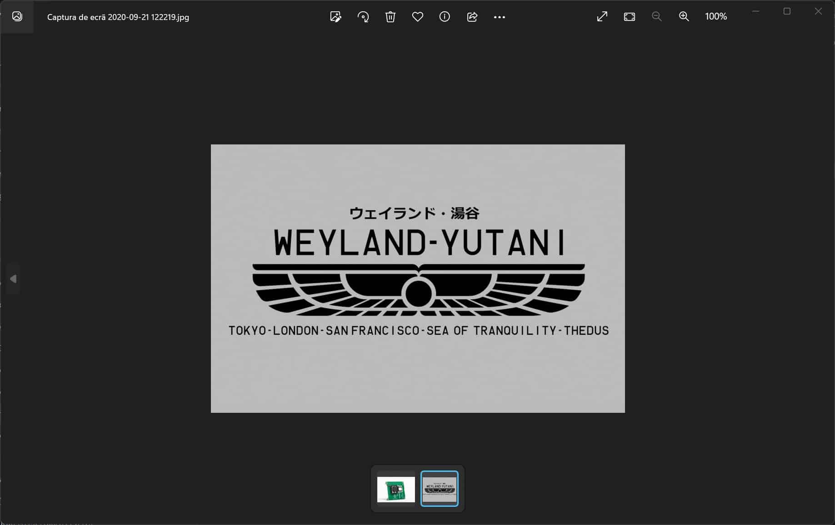Viewport: 835px width, 525px height.
Task: Mark photo as favorite with the heart icon
Action: [x=417, y=17]
